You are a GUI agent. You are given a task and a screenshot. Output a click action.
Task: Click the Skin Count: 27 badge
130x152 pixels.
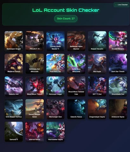pyautogui.click(x=66, y=19)
